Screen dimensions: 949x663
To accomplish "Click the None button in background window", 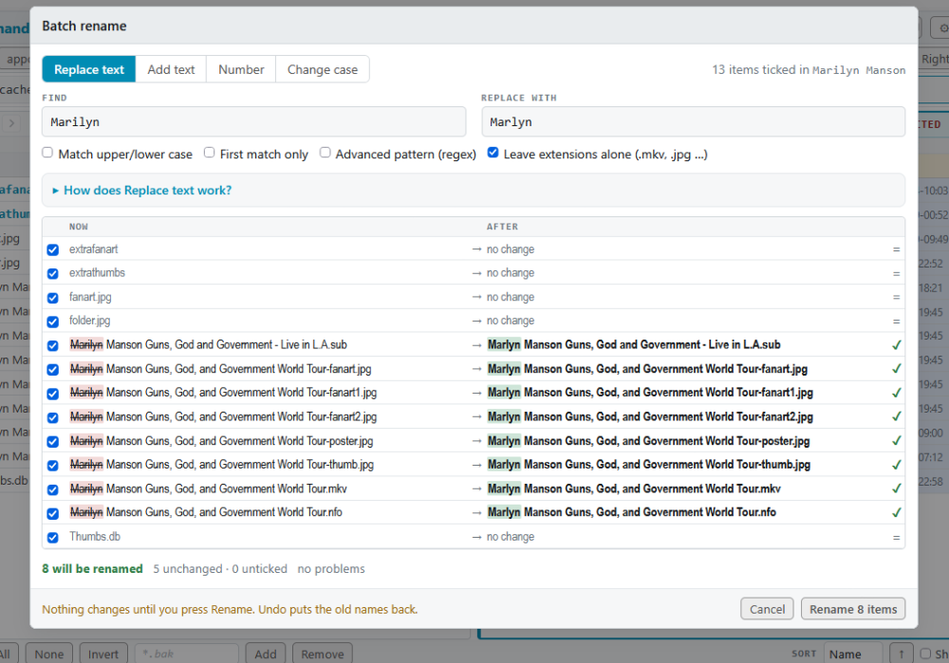I will coord(49,654).
